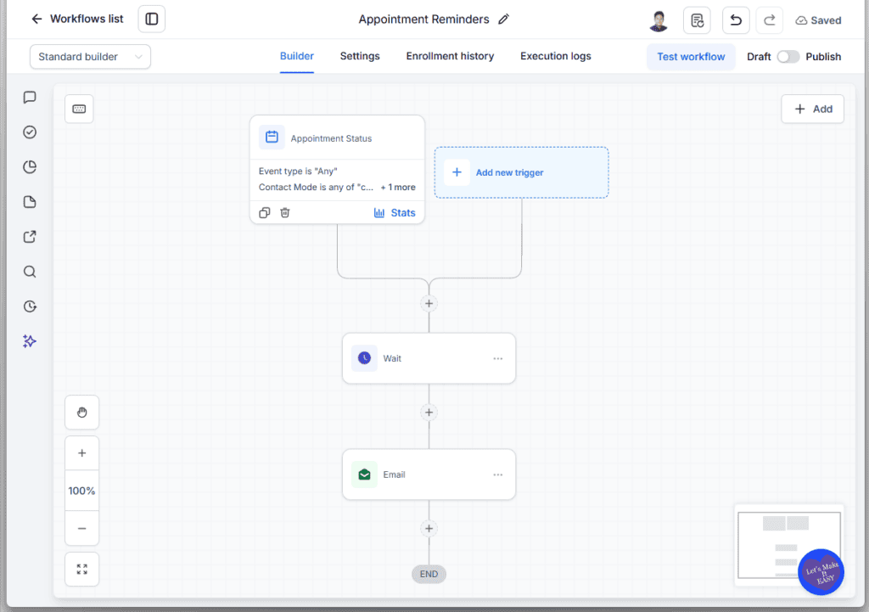
Task: Select the Wait action node
Action: pos(429,358)
